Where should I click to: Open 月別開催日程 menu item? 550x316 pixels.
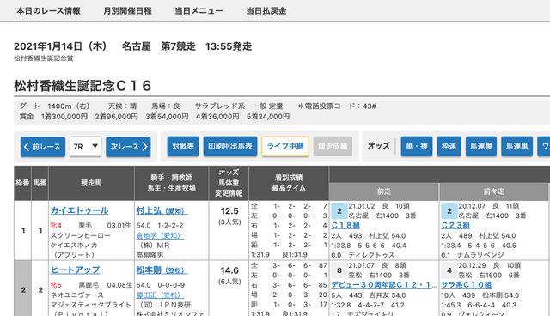(x=127, y=11)
